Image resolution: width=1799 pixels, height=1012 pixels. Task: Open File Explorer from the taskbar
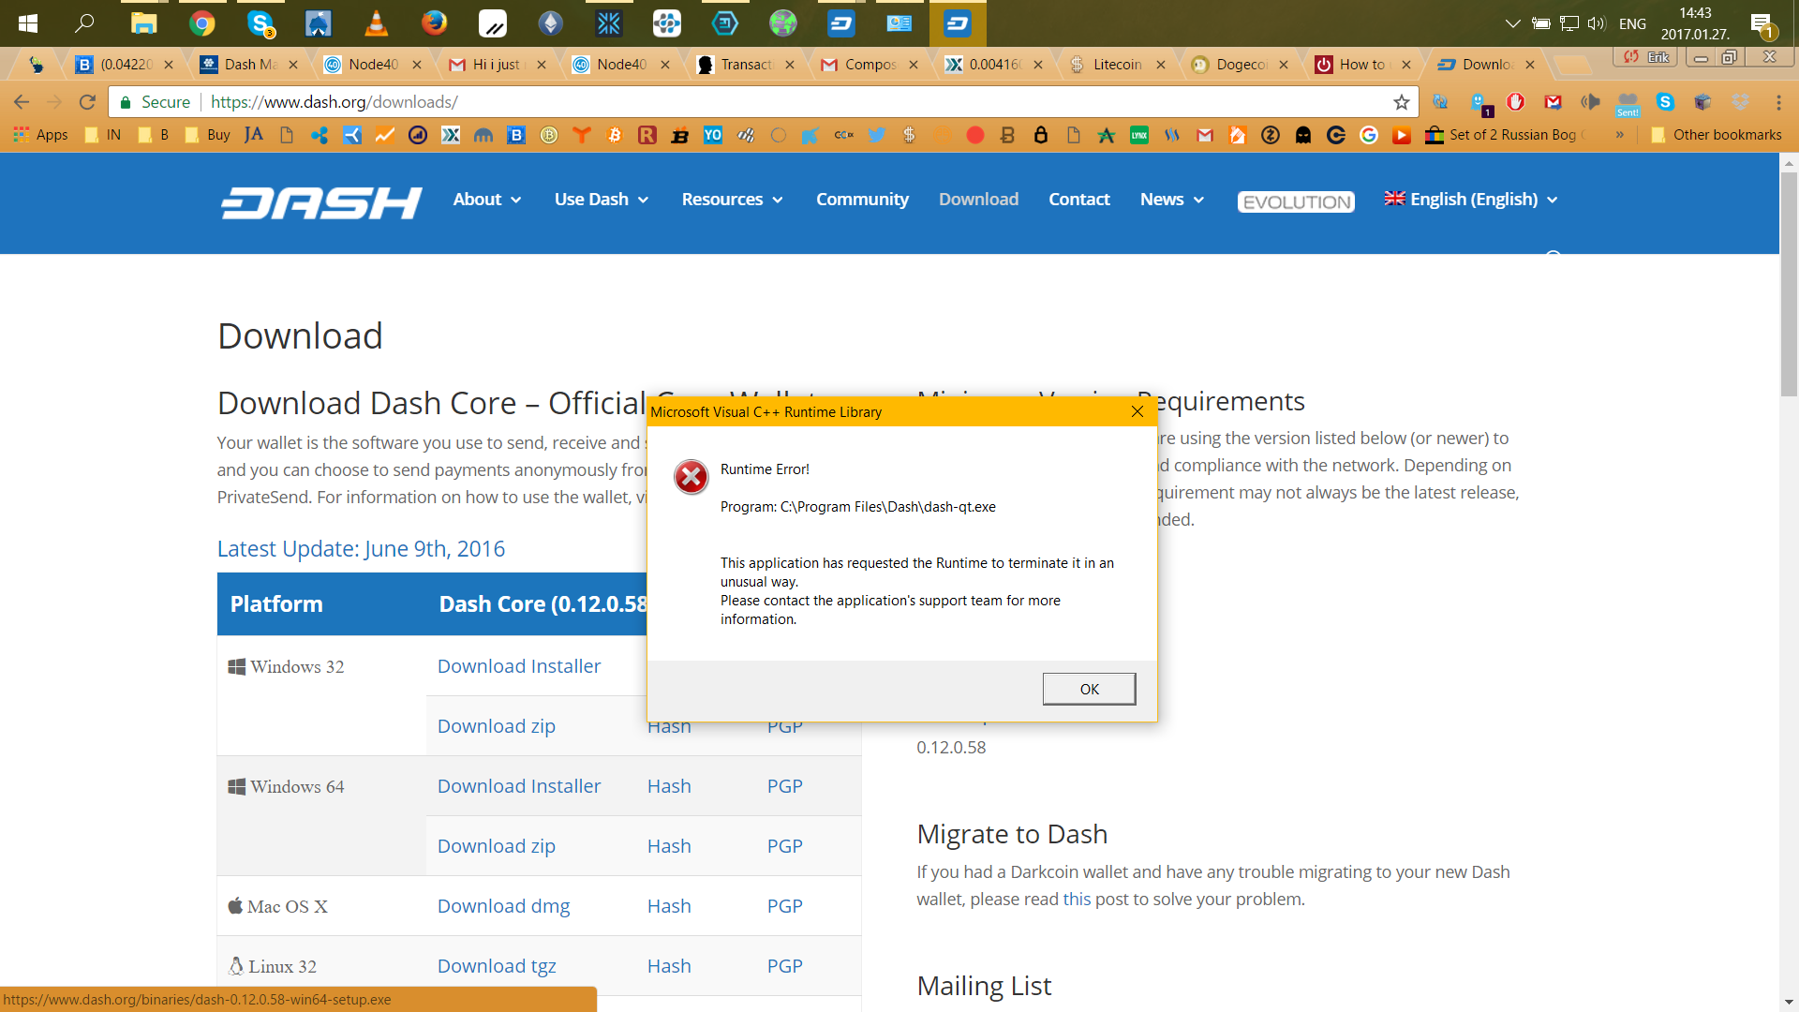[x=143, y=23]
